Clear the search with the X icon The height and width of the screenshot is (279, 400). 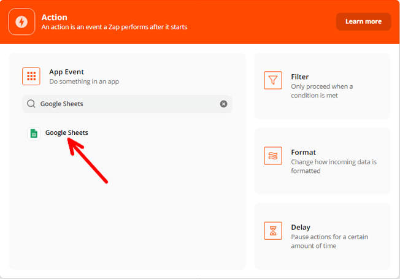(x=223, y=104)
